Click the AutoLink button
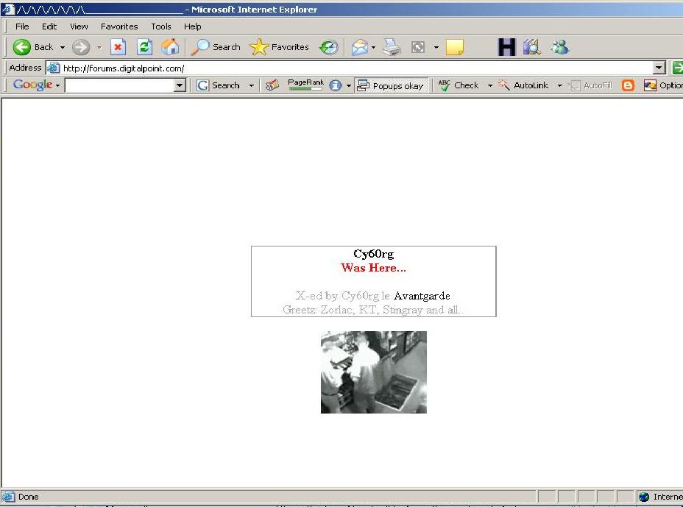Viewport: 683px width, 507px height. tap(523, 85)
